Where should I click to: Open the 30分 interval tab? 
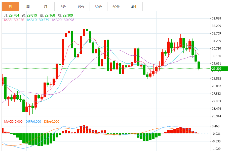tap(98, 7)
